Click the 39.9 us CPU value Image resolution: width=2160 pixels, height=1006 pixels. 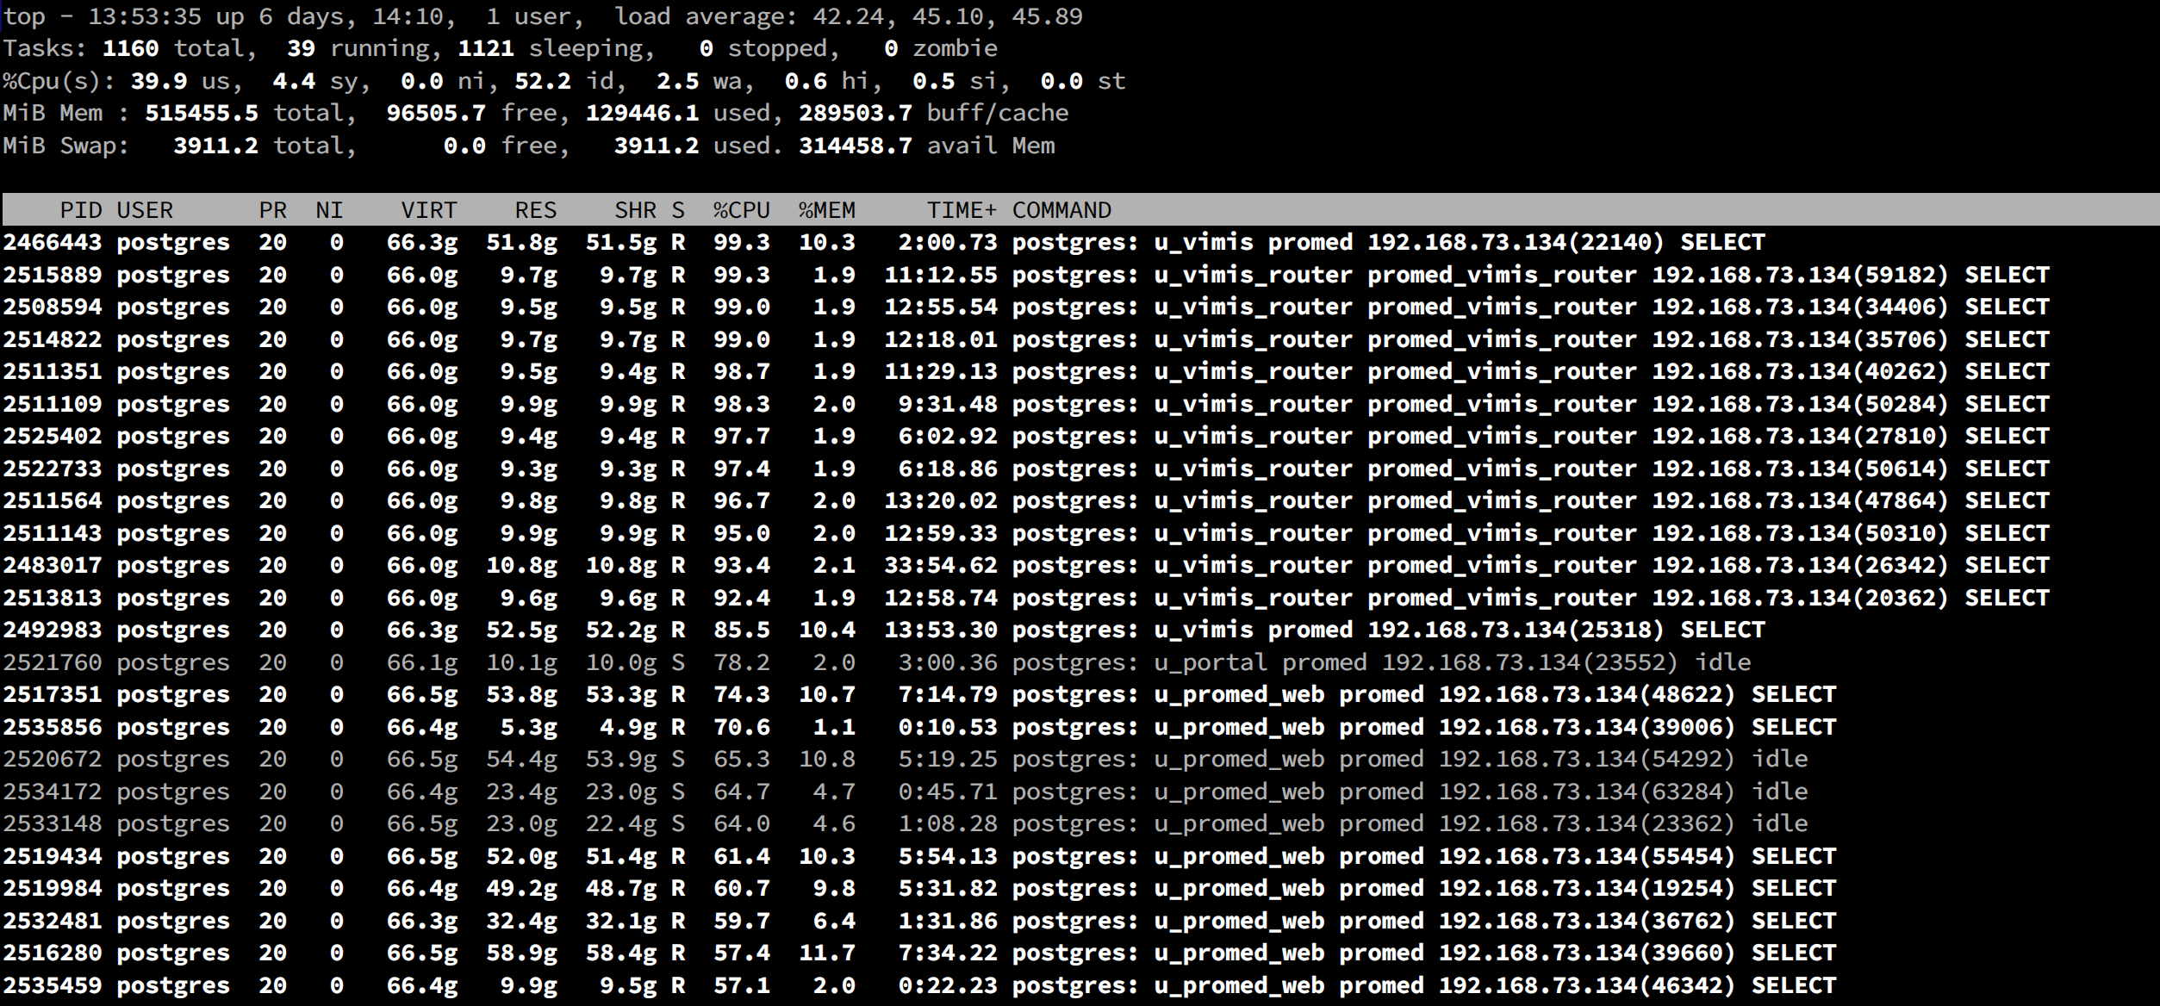coord(159,81)
